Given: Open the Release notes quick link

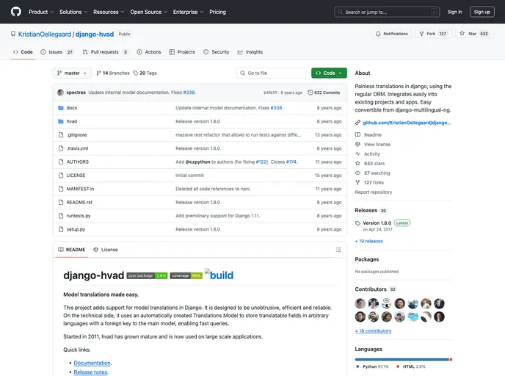Looking at the screenshot, I should click(x=91, y=372).
